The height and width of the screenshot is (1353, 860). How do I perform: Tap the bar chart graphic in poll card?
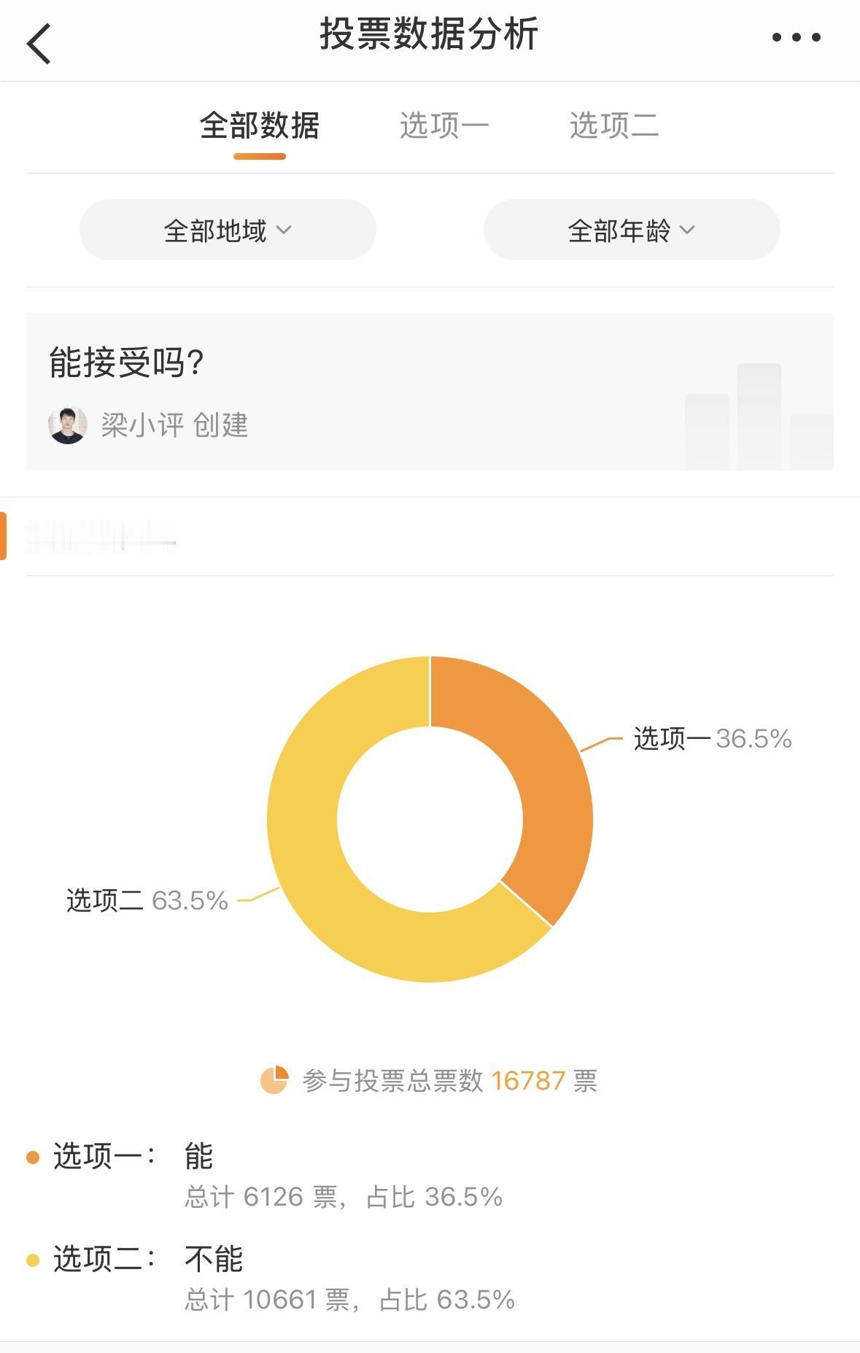tap(759, 417)
